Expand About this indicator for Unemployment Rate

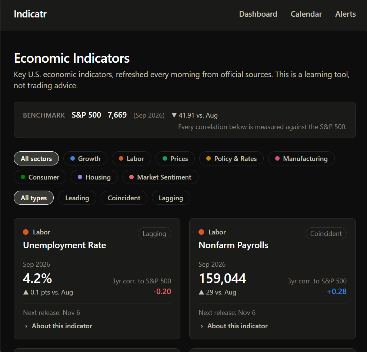tap(59, 326)
